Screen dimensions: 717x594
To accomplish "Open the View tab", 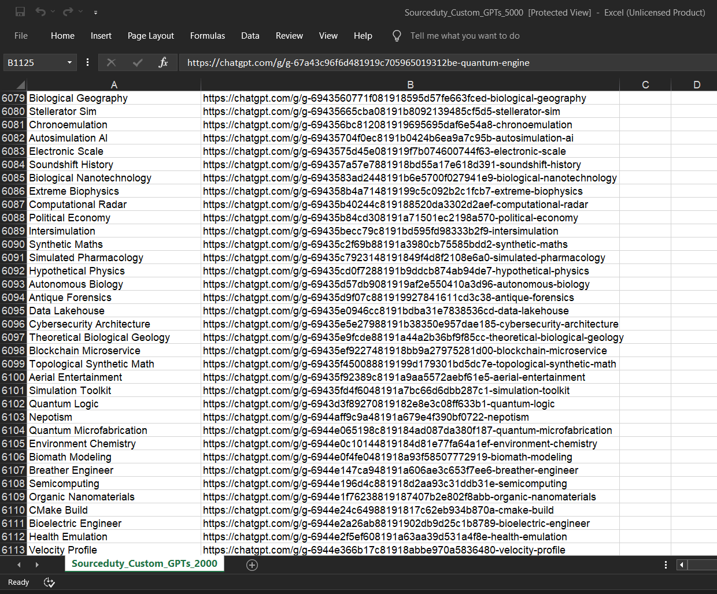I will point(328,36).
